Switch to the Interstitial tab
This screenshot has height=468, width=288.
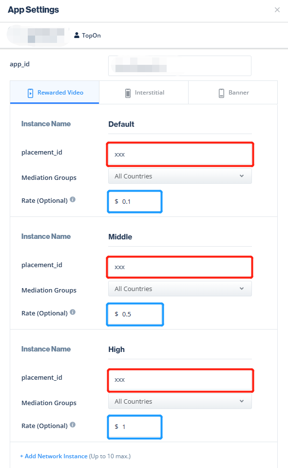click(143, 92)
